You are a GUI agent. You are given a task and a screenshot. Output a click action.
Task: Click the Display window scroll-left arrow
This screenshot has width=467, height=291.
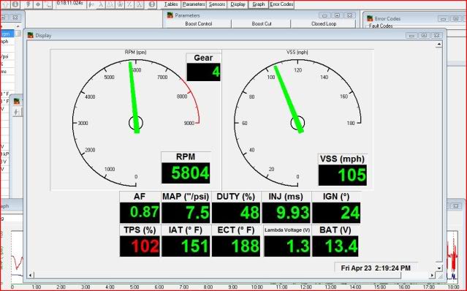31,275
